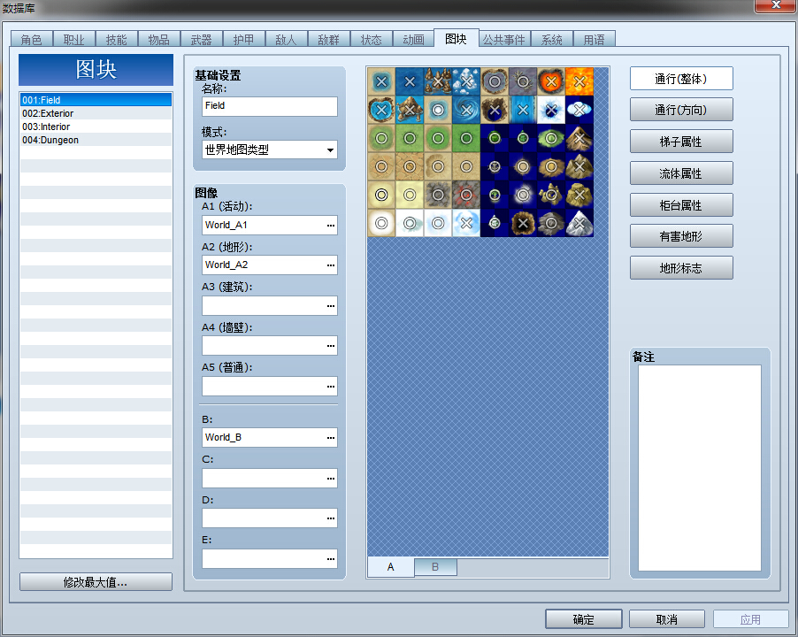Open the D tileset image picker
Image resolution: width=798 pixels, height=637 pixels.
(x=331, y=518)
